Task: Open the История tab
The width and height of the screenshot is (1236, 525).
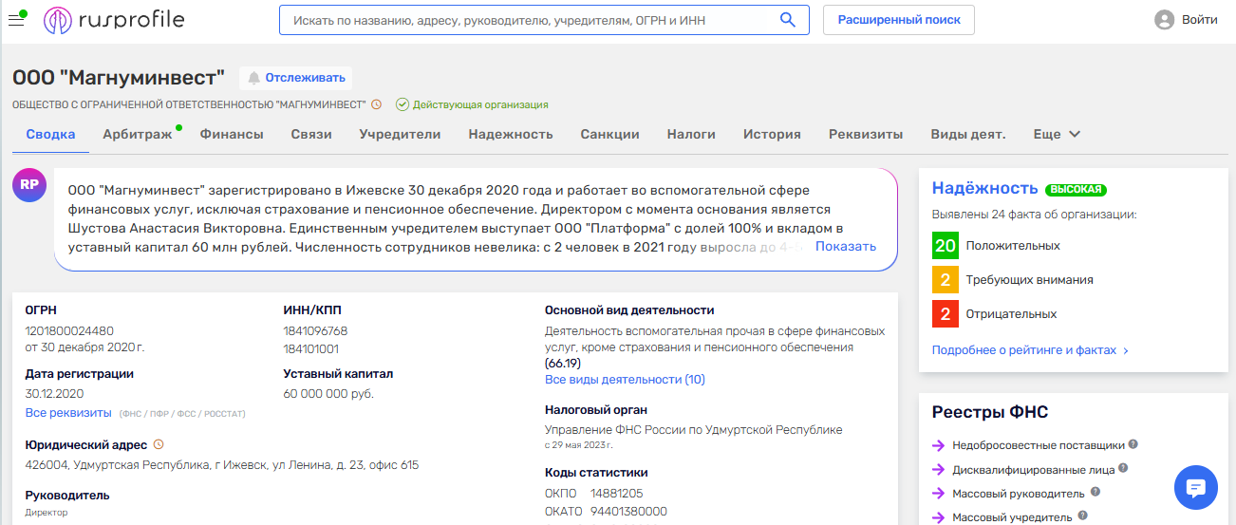Action: (x=772, y=134)
